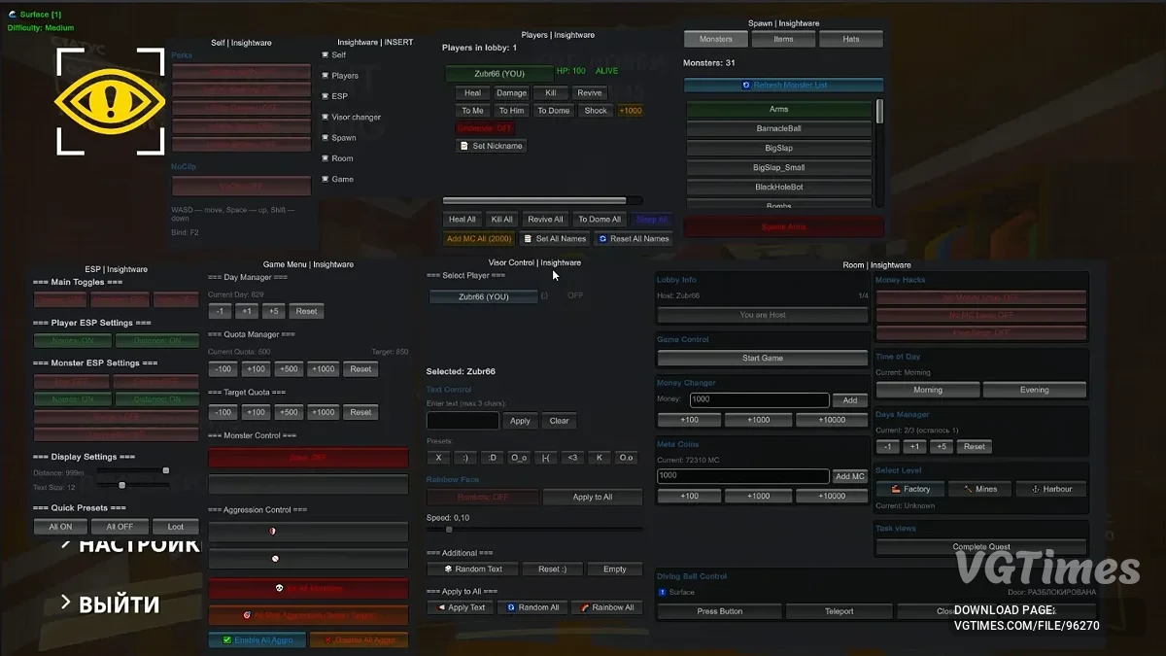Toggle the Self window checkbox
Image resolution: width=1166 pixels, height=656 pixels.
tap(326, 54)
